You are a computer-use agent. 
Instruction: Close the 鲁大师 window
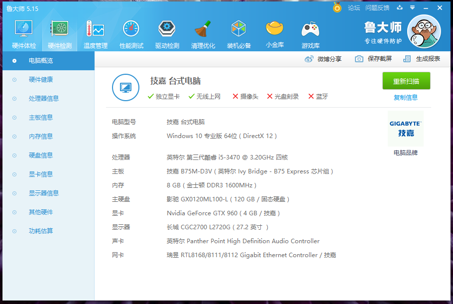click(x=440, y=8)
